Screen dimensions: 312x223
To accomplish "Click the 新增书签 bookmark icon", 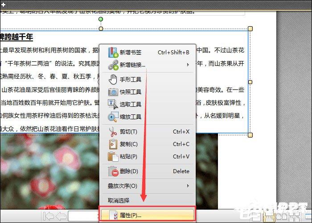I will coord(113,53).
